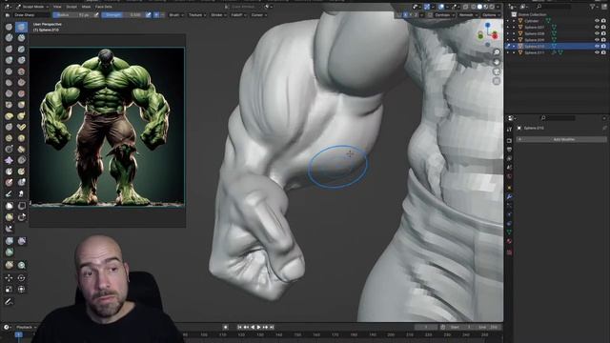Hide Sphere.010 with its eye icon

click(x=597, y=47)
